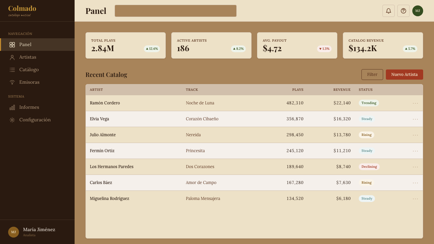Click the MJ avatar in the sidebar footer

(14, 232)
